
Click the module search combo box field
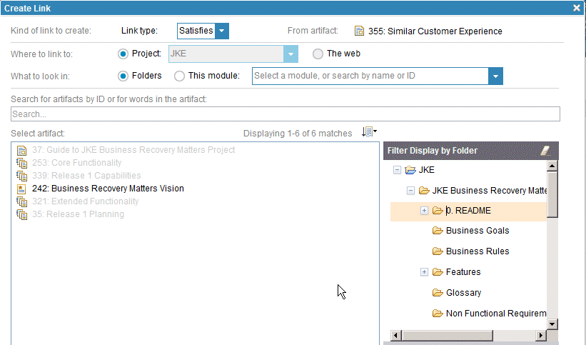370,76
